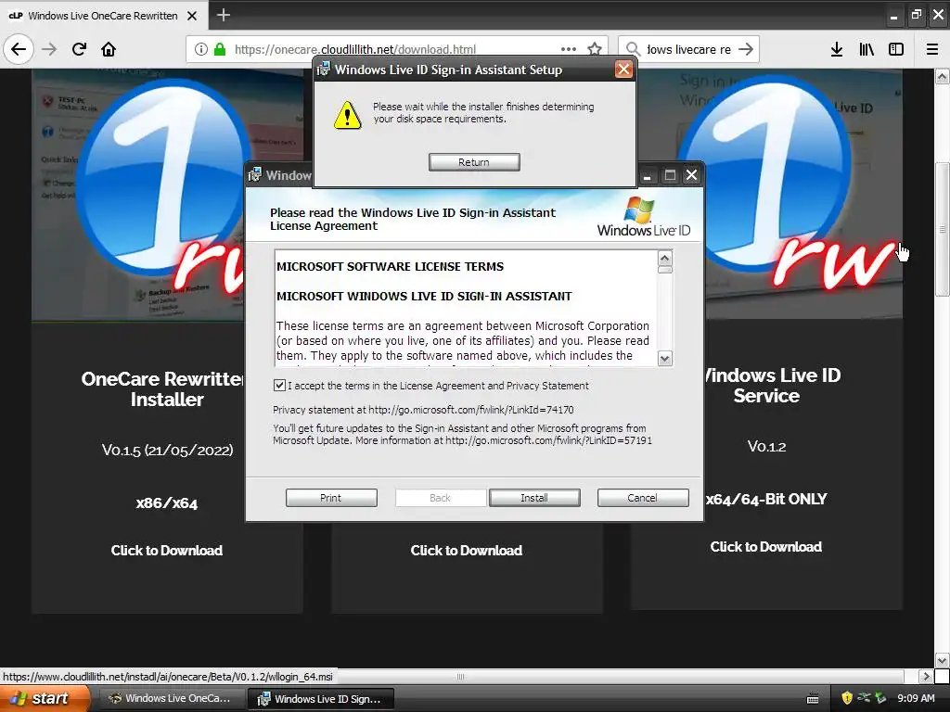Click page scrollbar down arrow
Image resolution: width=950 pixels, height=712 pixels.
(x=942, y=660)
